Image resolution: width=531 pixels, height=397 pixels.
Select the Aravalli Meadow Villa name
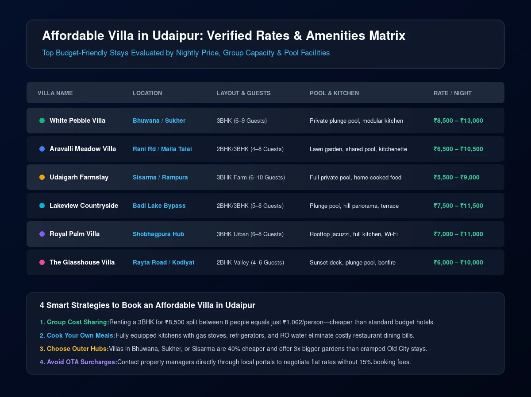(83, 149)
